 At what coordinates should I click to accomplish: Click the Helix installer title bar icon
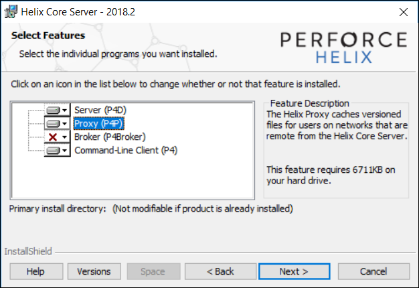11,11
